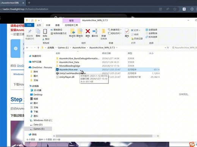
Task: Open 3D Objects in the navigation pane
Action: (x=38, y=90)
